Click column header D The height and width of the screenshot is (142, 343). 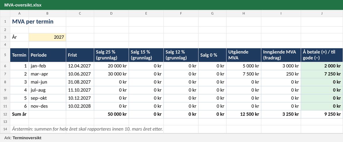111,13
